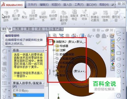Click the previous view icon in view toolbar
Image resolution: width=127 pixels, height=99 pixels.
coord(61,35)
